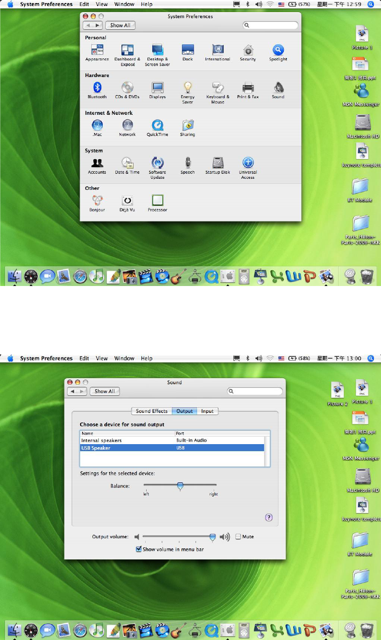Open the Accounts preference pane

coord(97,166)
